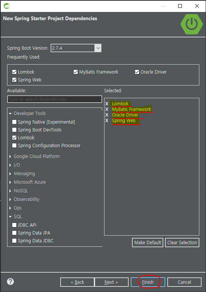Click Make Default button
The image size is (206, 292).
click(x=148, y=242)
